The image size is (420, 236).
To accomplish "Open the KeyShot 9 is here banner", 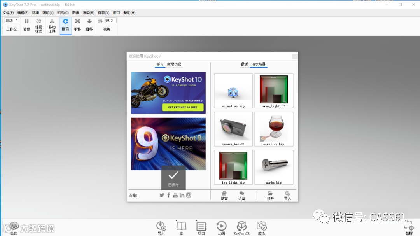I will [x=168, y=144].
